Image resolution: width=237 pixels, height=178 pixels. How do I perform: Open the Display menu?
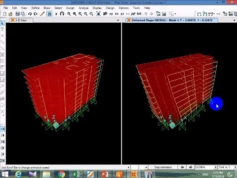[x=97, y=8]
